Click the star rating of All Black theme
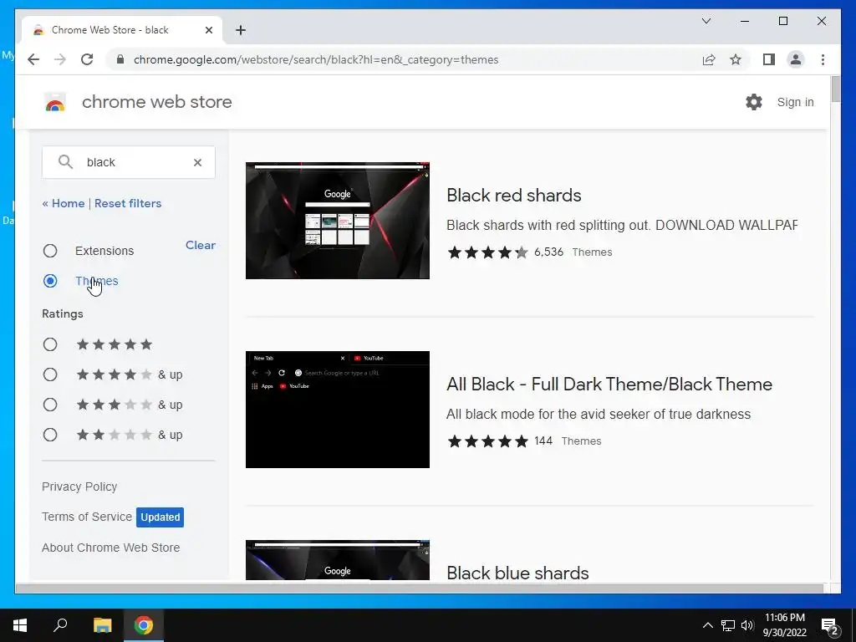Image resolution: width=856 pixels, height=642 pixels. coord(488,441)
